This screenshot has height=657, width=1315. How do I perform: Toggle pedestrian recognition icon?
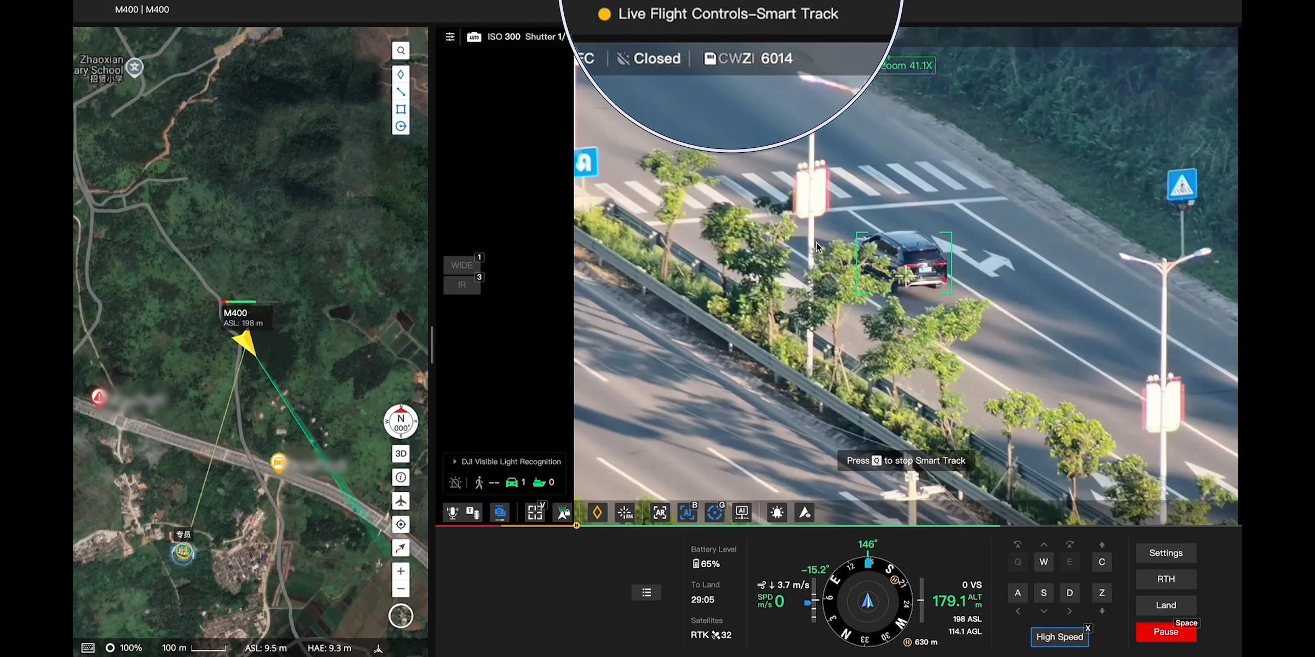tap(479, 482)
